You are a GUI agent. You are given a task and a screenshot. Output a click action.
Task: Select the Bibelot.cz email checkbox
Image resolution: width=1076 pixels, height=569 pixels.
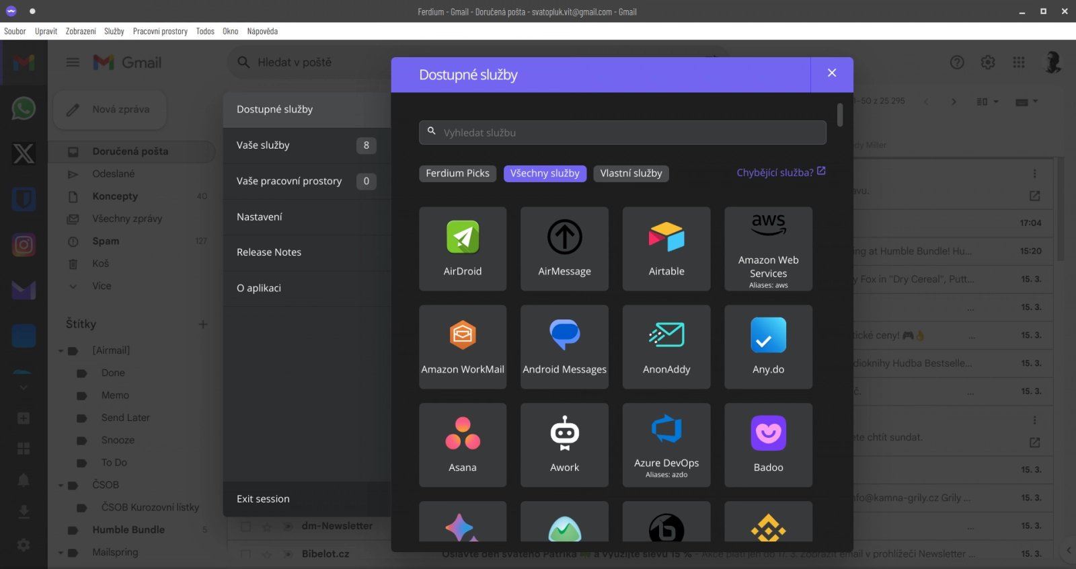pos(245,554)
